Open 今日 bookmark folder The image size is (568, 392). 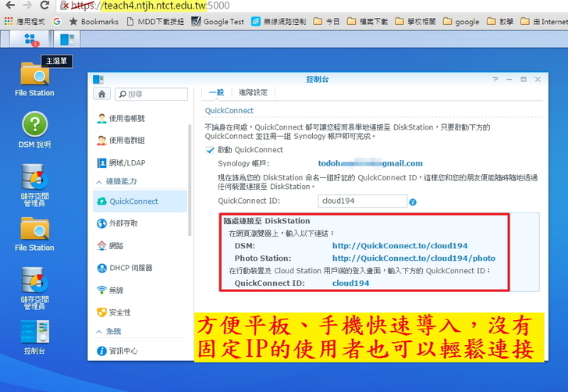click(x=326, y=22)
